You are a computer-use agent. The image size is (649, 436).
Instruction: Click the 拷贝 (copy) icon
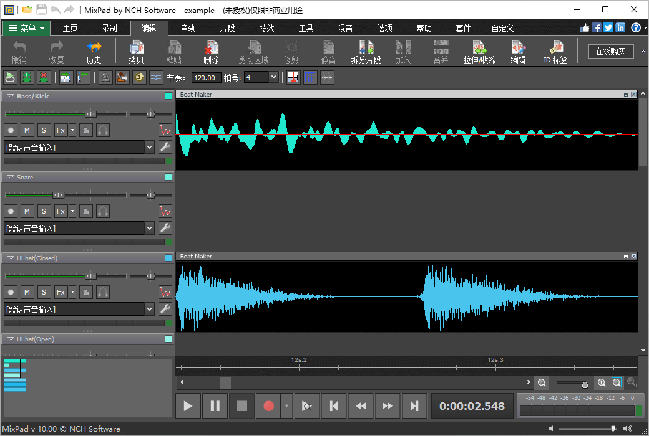point(136,52)
